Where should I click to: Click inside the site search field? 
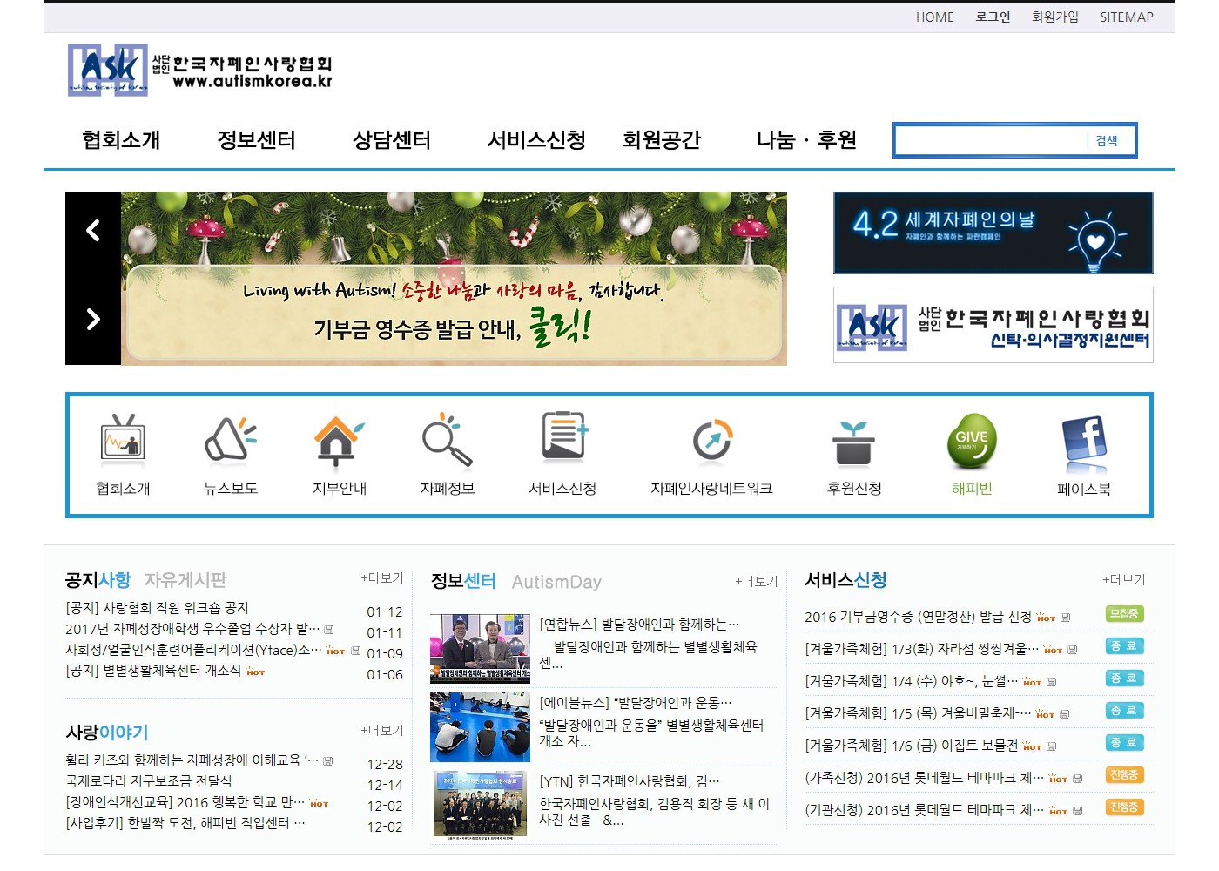coord(991,140)
